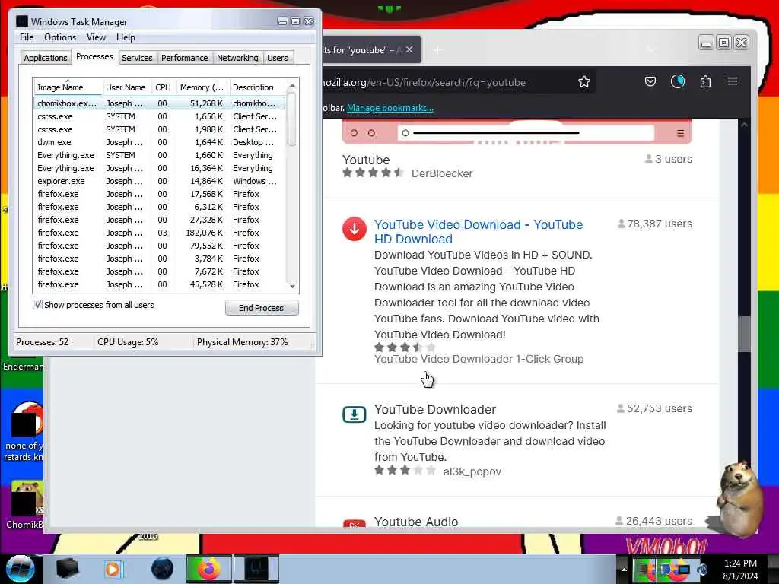
Task: Sort processes by Image Name column
Action: click(x=67, y=87)
